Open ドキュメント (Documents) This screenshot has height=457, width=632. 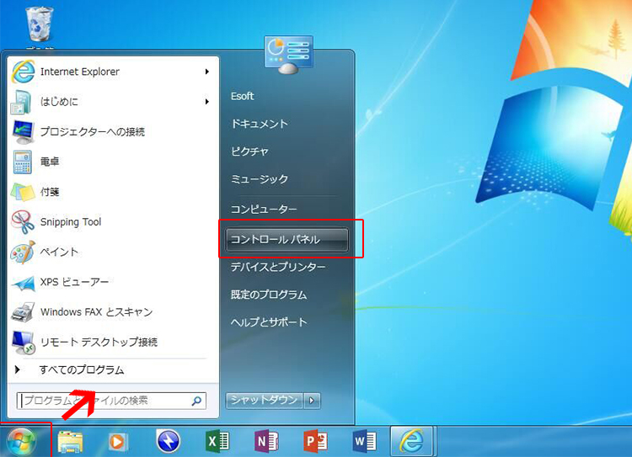coord(260,124)
